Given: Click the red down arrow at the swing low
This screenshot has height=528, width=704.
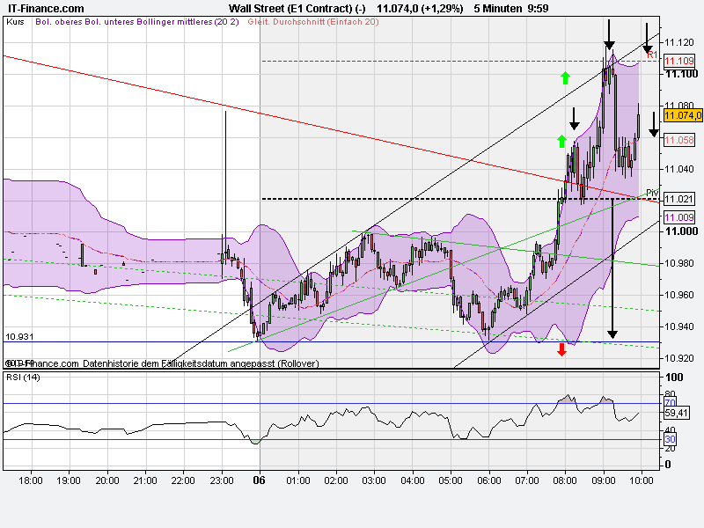Looking at the screenshot, I should [561, 349].
